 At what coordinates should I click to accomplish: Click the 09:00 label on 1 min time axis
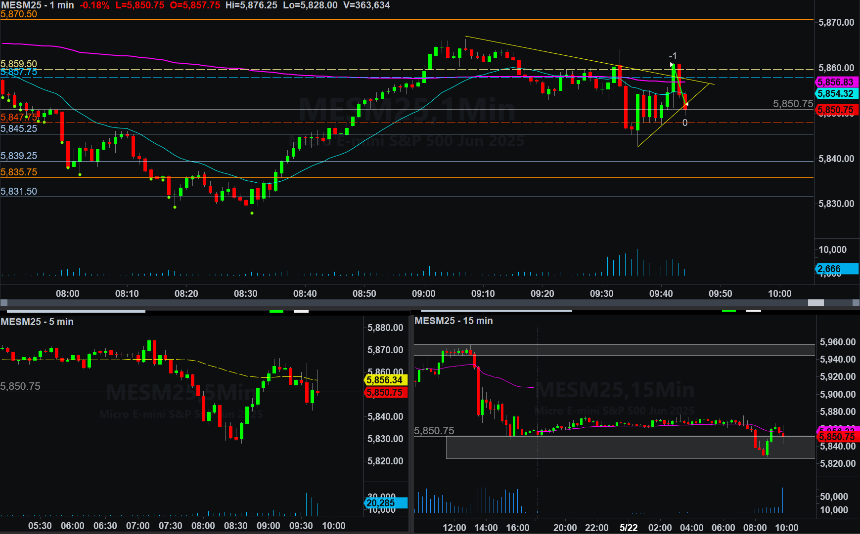point(424,293)
